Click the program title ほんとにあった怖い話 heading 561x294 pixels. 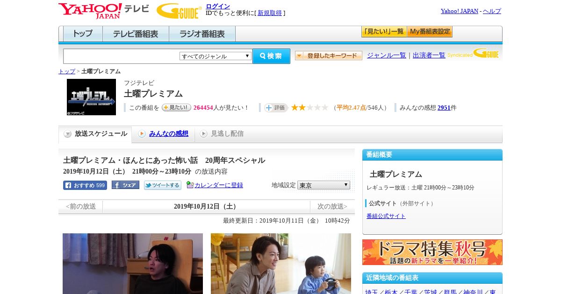click(164, 161)
